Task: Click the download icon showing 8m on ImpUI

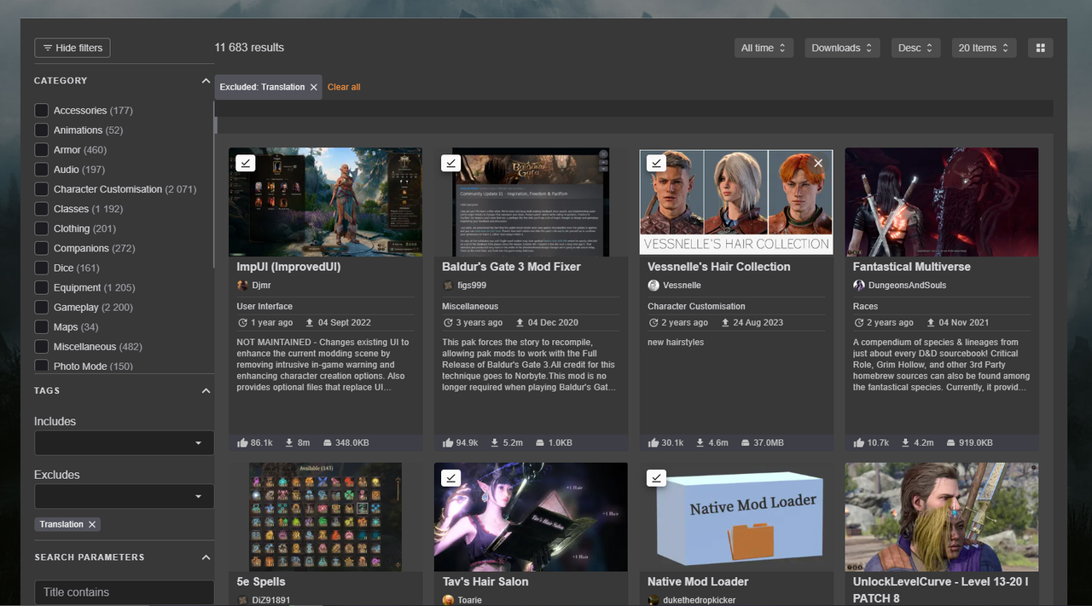Action: click(289, 442)
